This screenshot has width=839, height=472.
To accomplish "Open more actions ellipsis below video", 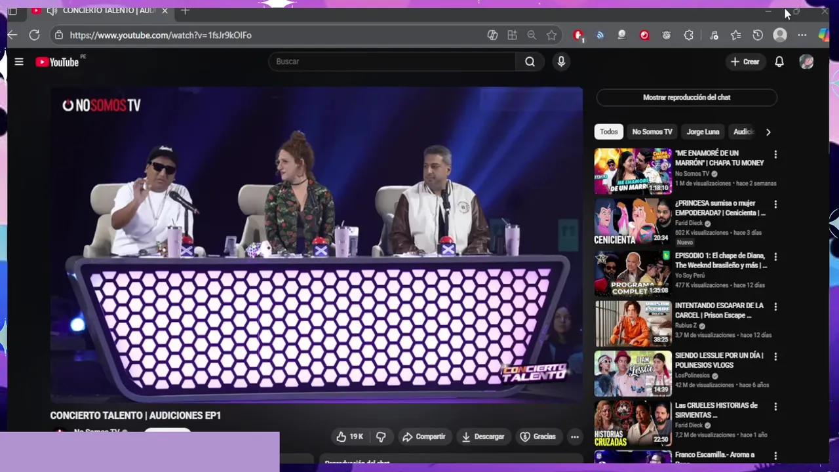I will pyautogui.click(x=575, y=437).
